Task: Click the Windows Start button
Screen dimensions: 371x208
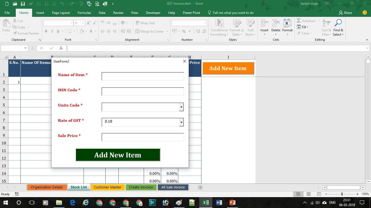Action: pos(5,203)
